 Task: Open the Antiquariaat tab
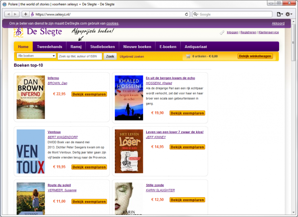click(196, 47)
